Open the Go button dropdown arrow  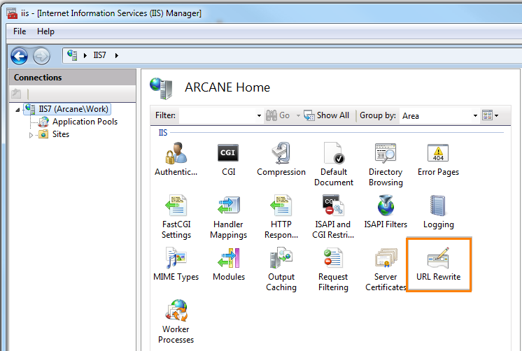[x=298, y=116]
